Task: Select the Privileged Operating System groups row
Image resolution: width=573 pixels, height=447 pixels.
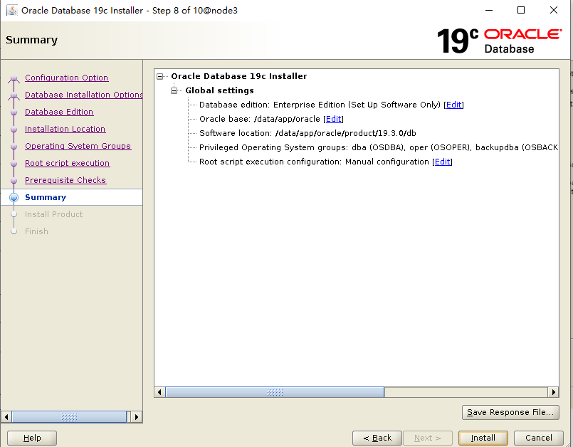Action: (379, 147)
